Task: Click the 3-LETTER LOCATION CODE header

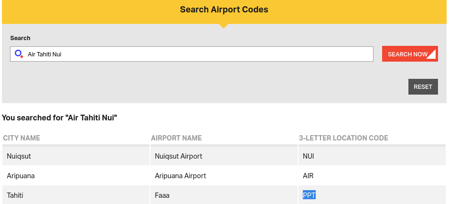Action: coord(343,138)
